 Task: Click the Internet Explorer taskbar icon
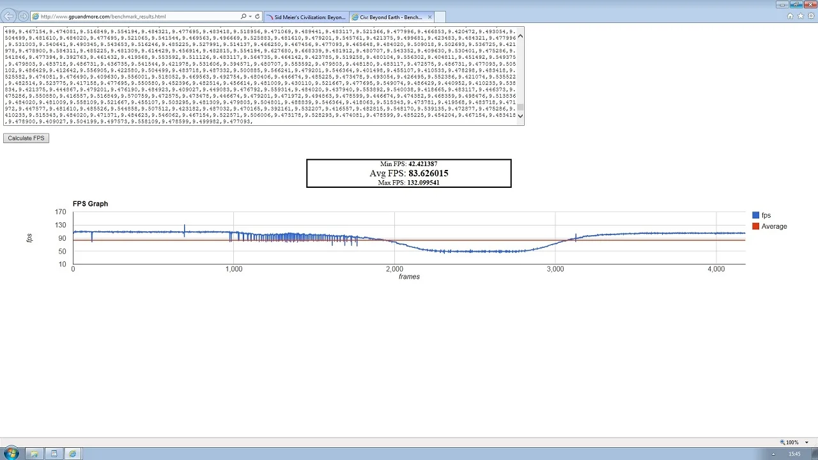73,454
